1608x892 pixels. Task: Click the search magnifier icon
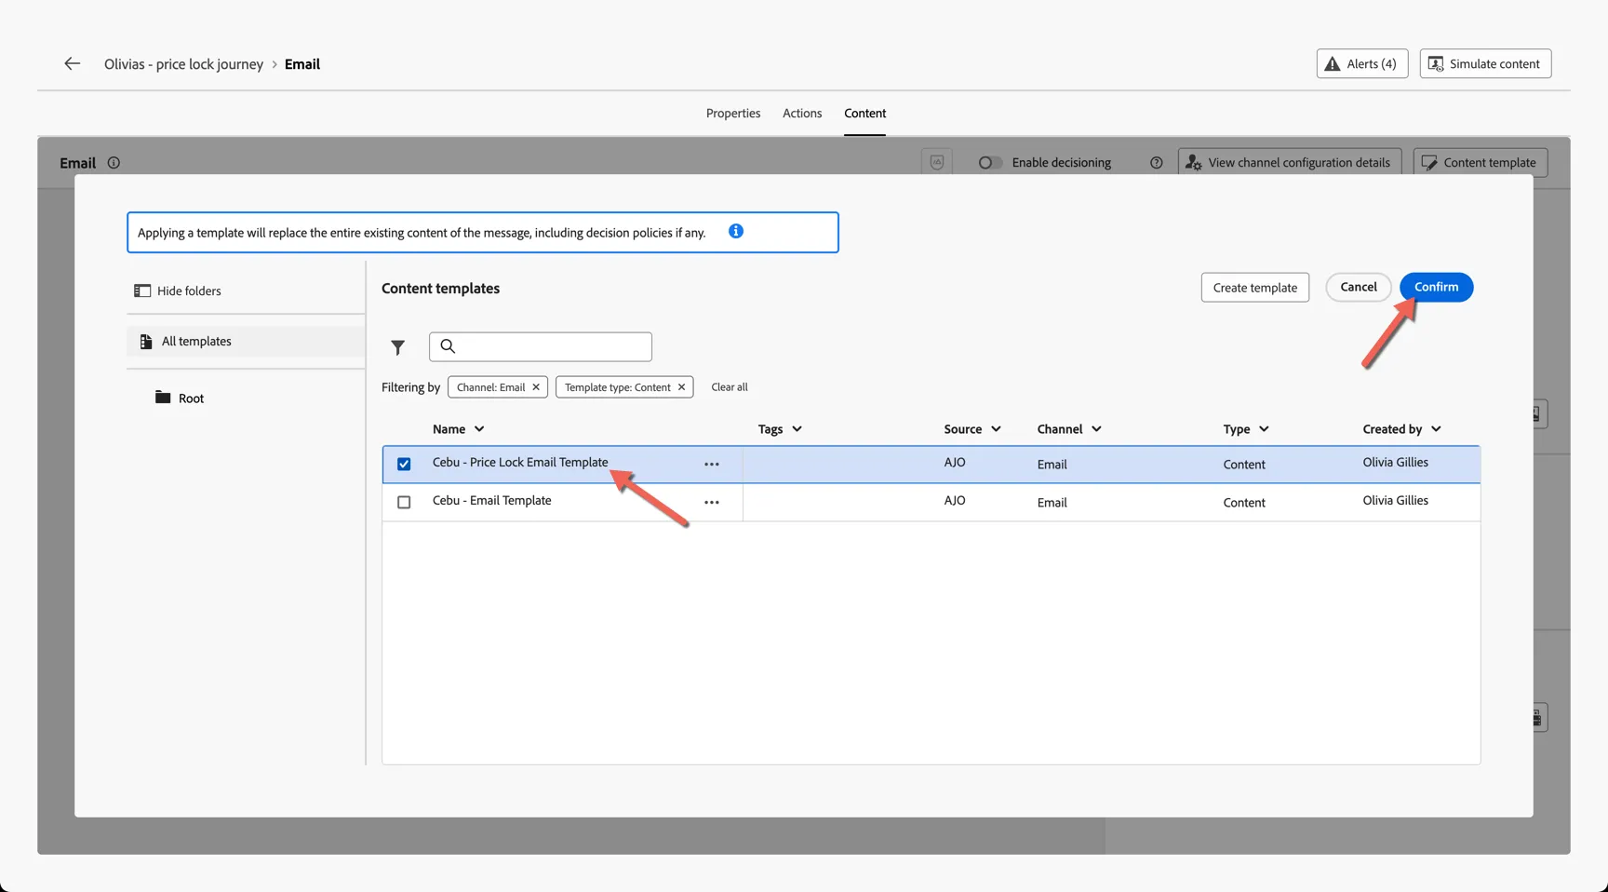tap(448, 346)
